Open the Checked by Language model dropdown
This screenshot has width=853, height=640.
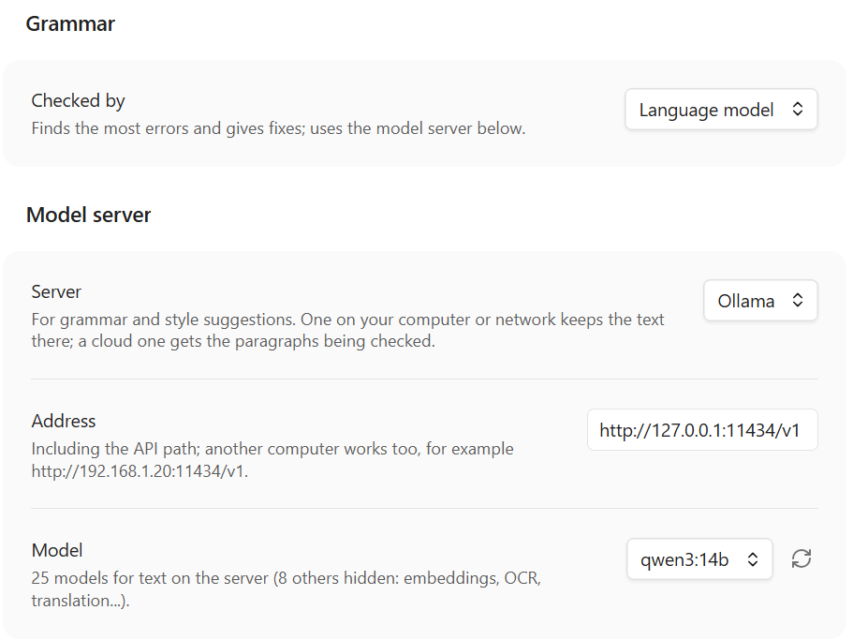721,110
